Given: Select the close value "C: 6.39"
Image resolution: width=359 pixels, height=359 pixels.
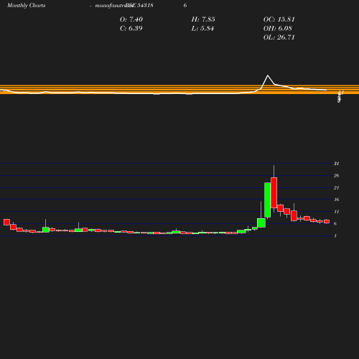Looking at the screenshot, I should [x=131, y=28].
